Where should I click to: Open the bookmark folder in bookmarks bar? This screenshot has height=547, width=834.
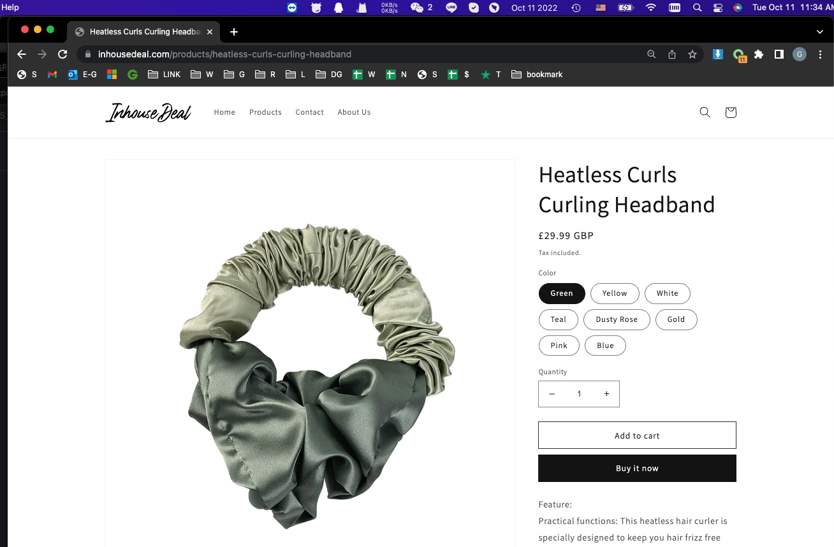[x=537, y=75]
